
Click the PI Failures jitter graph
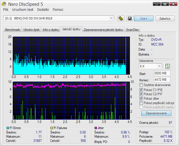[x=71, y=100]
